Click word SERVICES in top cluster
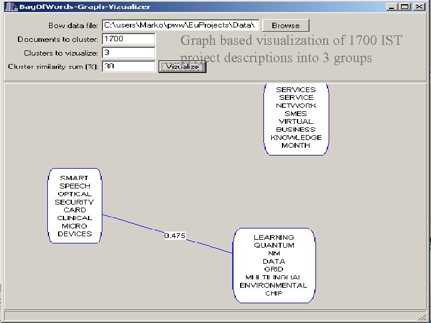431x323 pixels. pos(296,90)
